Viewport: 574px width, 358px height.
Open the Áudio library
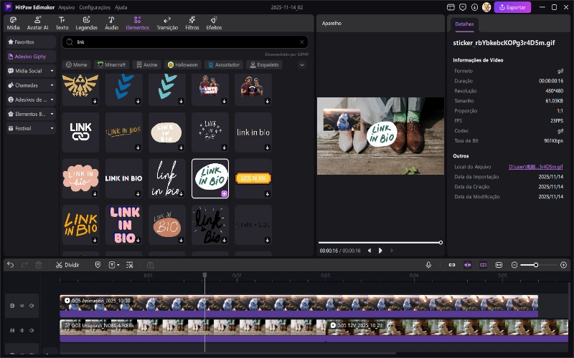coord(111,23)
